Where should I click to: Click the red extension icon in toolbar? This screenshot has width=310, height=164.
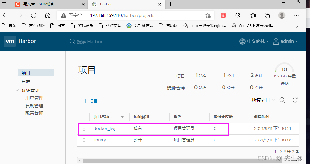[223, 15]
